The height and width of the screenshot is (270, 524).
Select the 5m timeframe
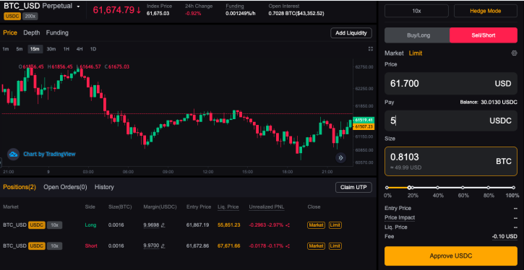[x=20, y=49]
